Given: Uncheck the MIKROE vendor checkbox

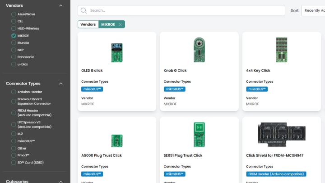Looking at the screenshot, I should point(14,36).
